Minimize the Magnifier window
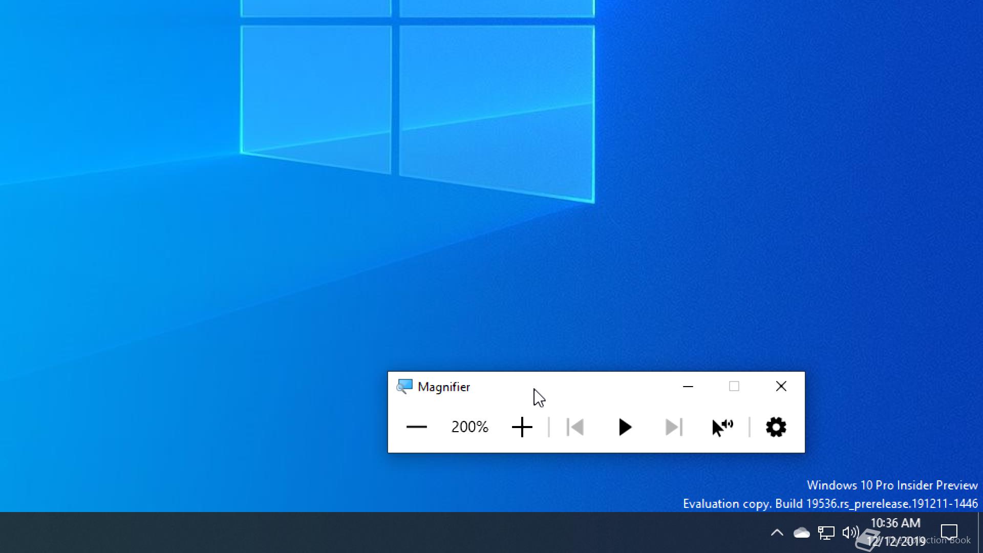 pyautogui.click(x=688, y=387)
